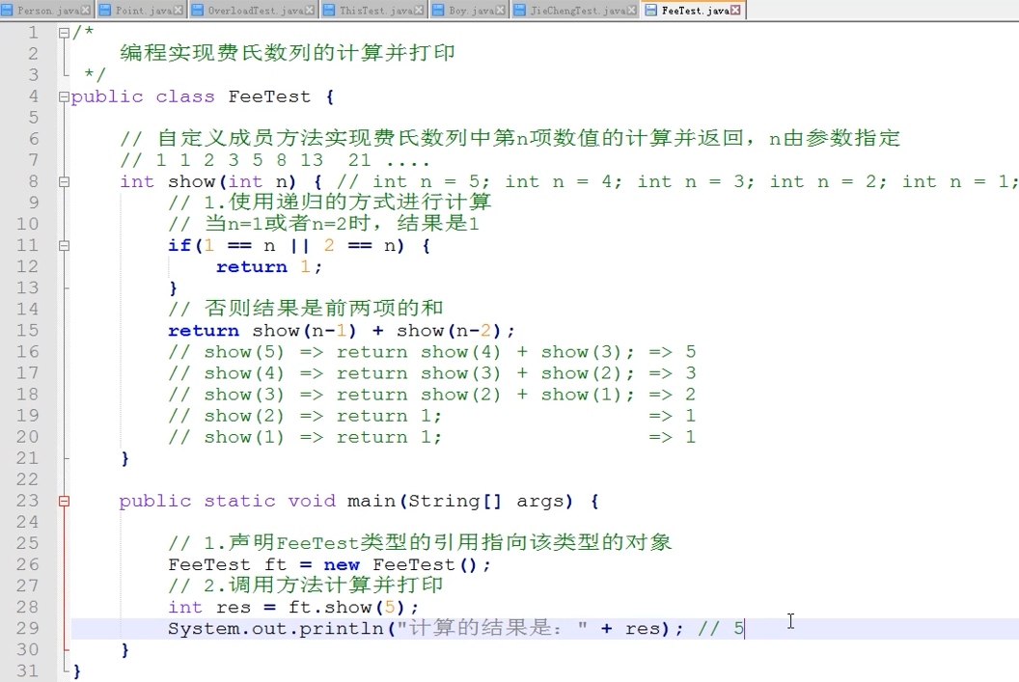Viewport: 1019px width, 682px height.
Task: Click the file icon on Boy.java tab
Action: point(438,11)
